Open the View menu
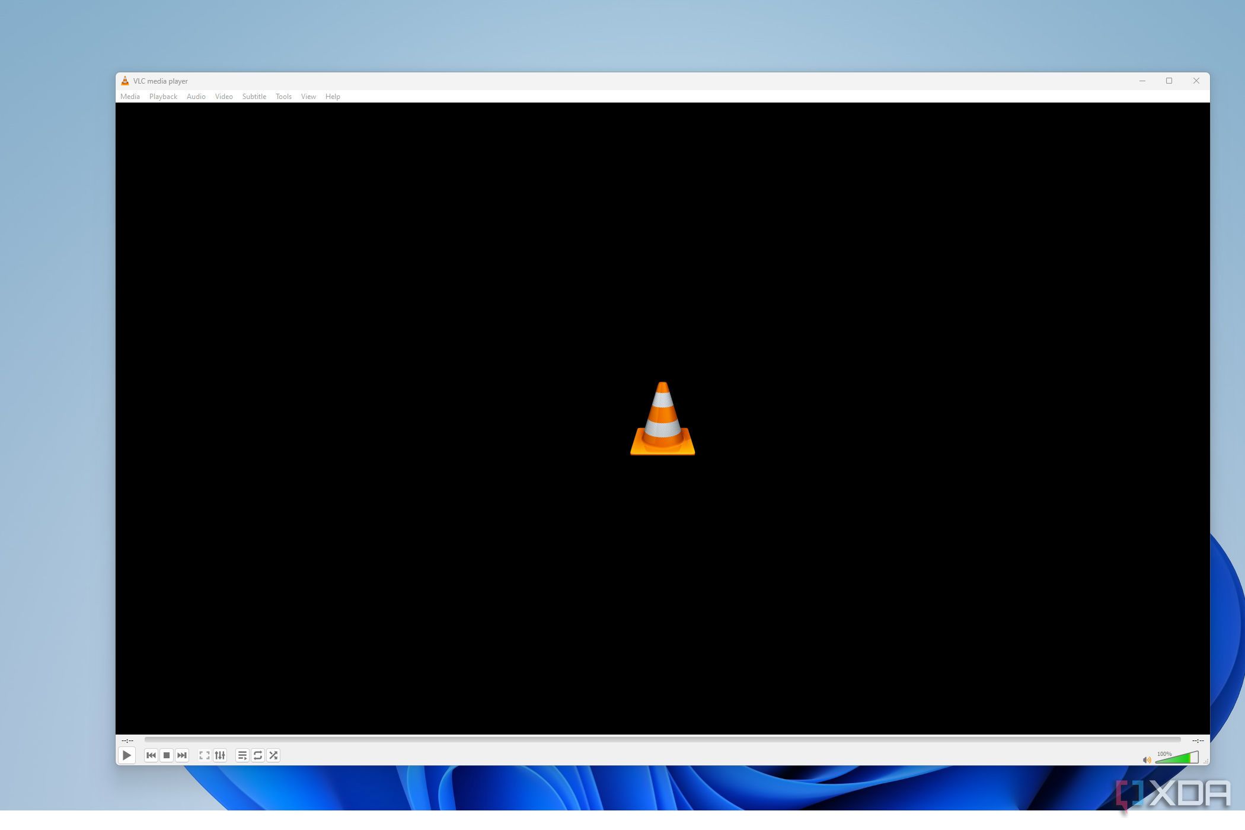Image resolution: width=1245 pixels, height=830 pixels. pos(308,96)
